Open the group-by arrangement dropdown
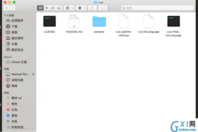 69,8
